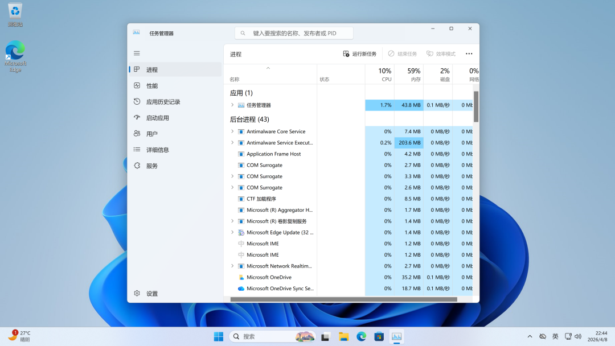Click the 203.6 MB memory cell
The image size is (615, 346).
[409, 143]
